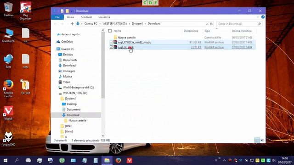The image size is (294, 165).
Task: Select the [UNI] folder in tree
Action: pos(68,126)
